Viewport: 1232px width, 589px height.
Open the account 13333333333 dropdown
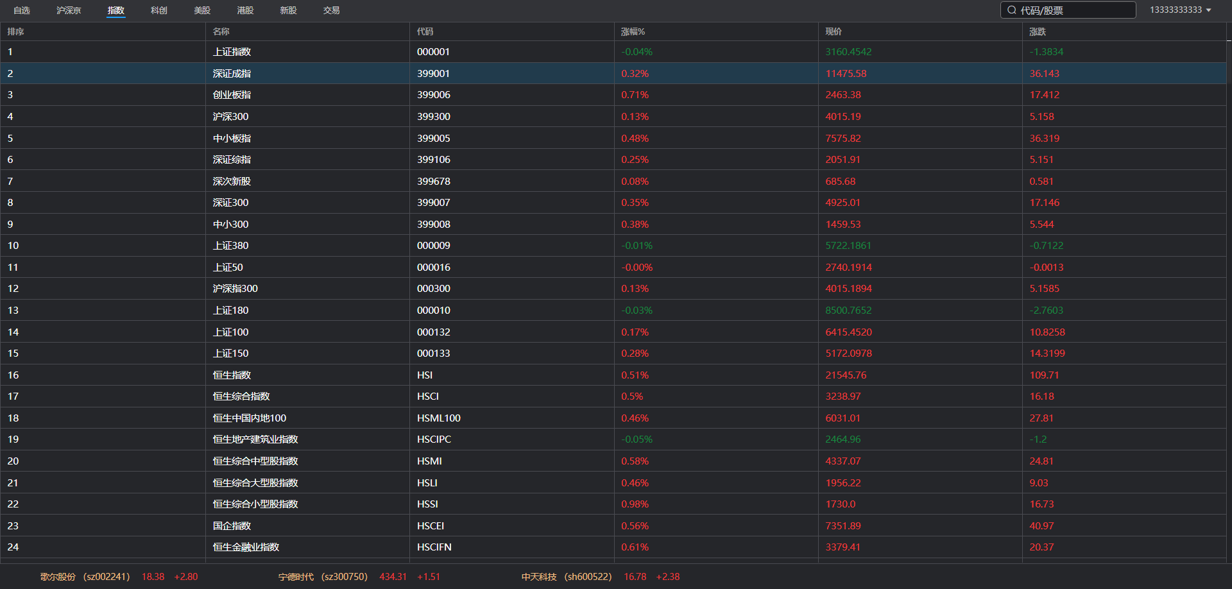pyautogui.click(x=1180, y=10)
